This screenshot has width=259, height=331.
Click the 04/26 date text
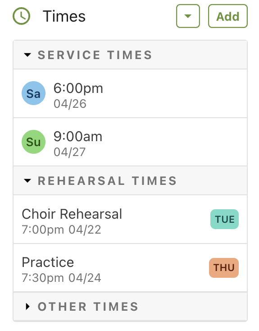pyautogui.click(x=70, y=104)
